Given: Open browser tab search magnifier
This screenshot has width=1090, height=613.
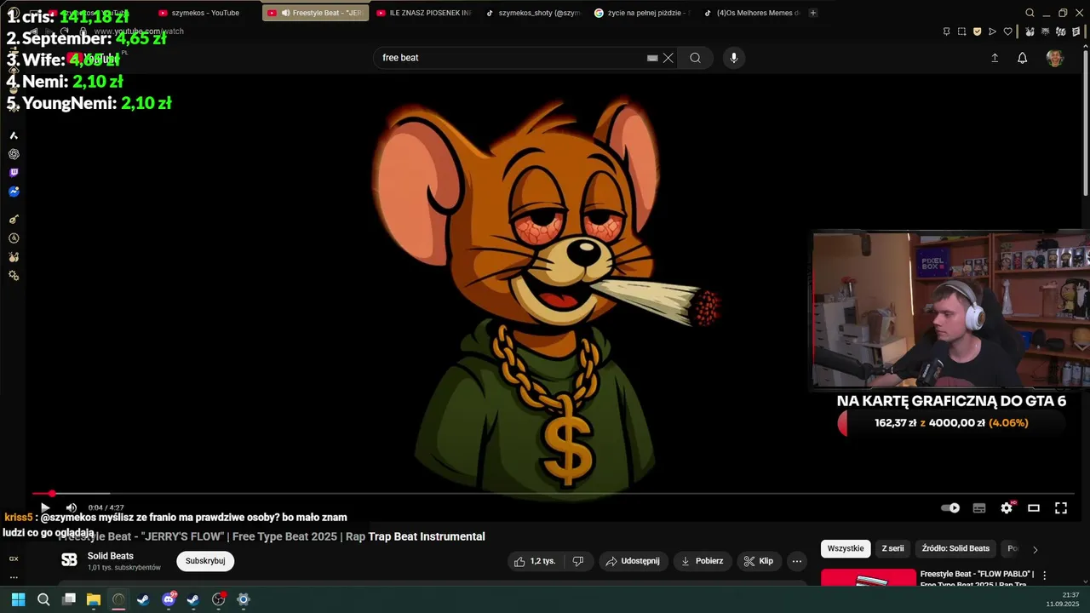Looking at the screenshot, I should pos(1030,13).
